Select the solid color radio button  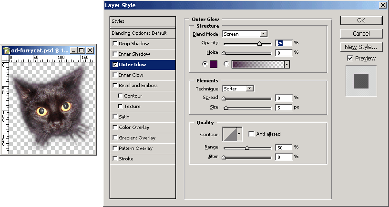tap(205, 64)
